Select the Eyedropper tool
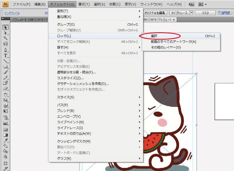This screenshot has width=234, height=171. pyautogui.click(x=5, y=141)
